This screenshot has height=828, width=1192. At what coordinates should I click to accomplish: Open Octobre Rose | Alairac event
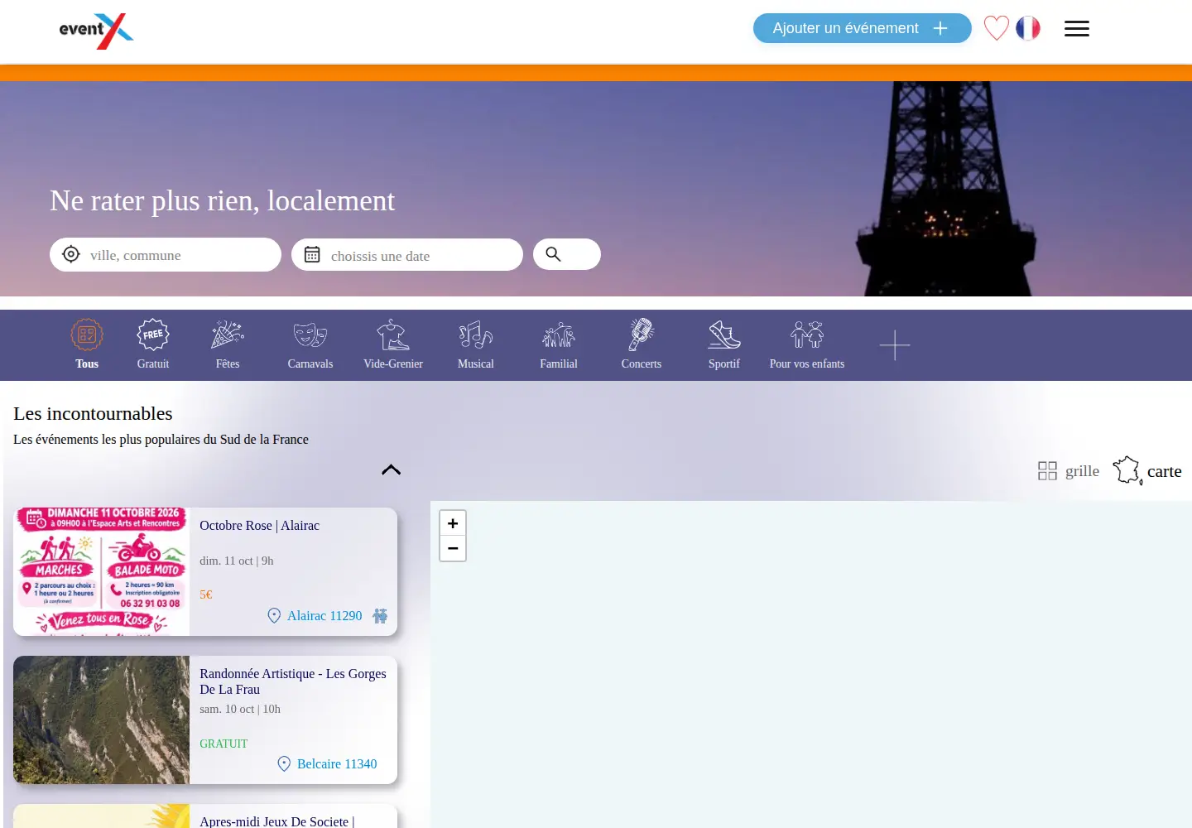tap(259, 526)
